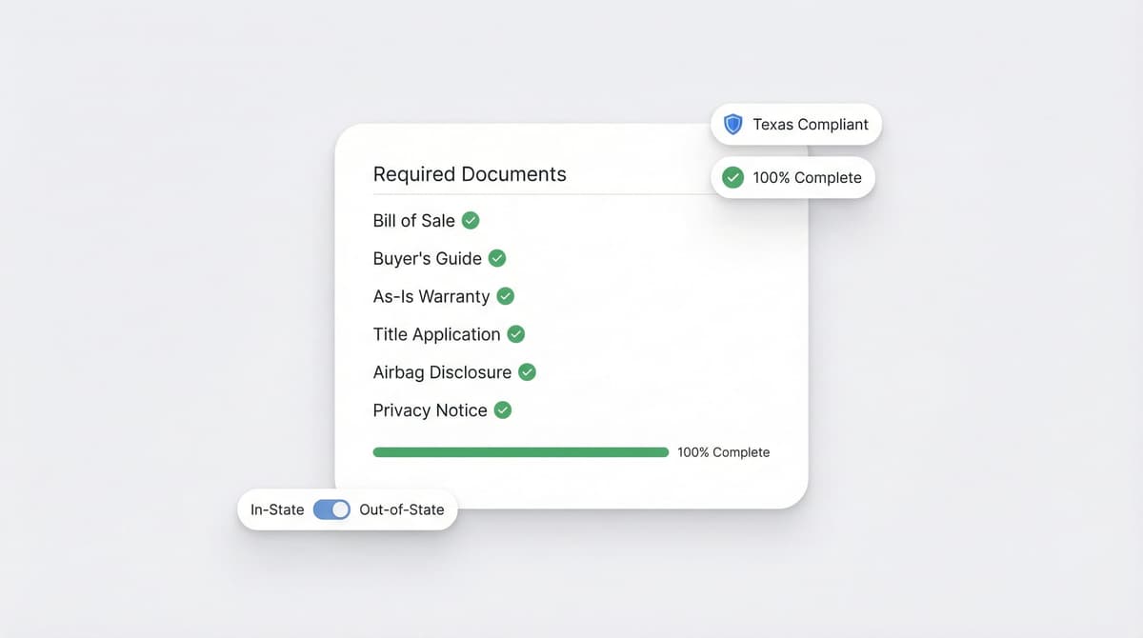Click the Required Documents heading
Image resolution: width=1143 pixels, height=638 pixels.
(470, 174)
